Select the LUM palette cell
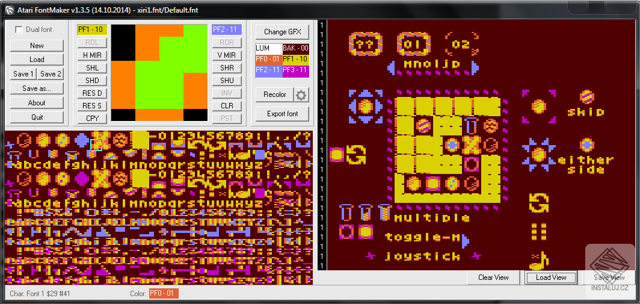This screenshot has width=640, height=304. [x=268, y=48]
